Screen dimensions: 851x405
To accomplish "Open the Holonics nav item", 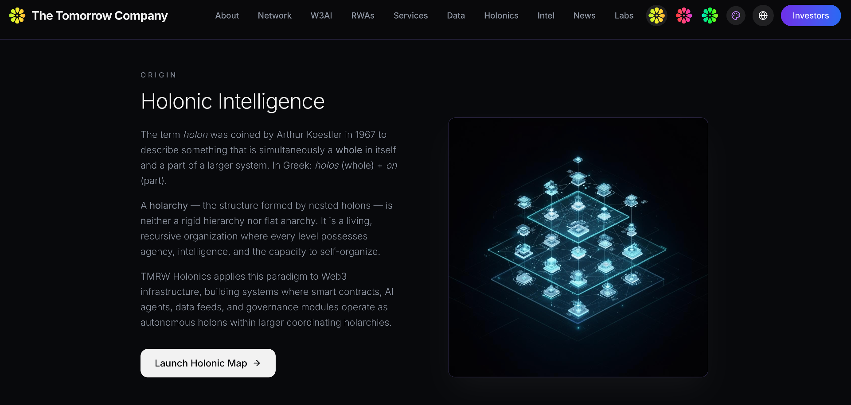I will tap(501, 15).
